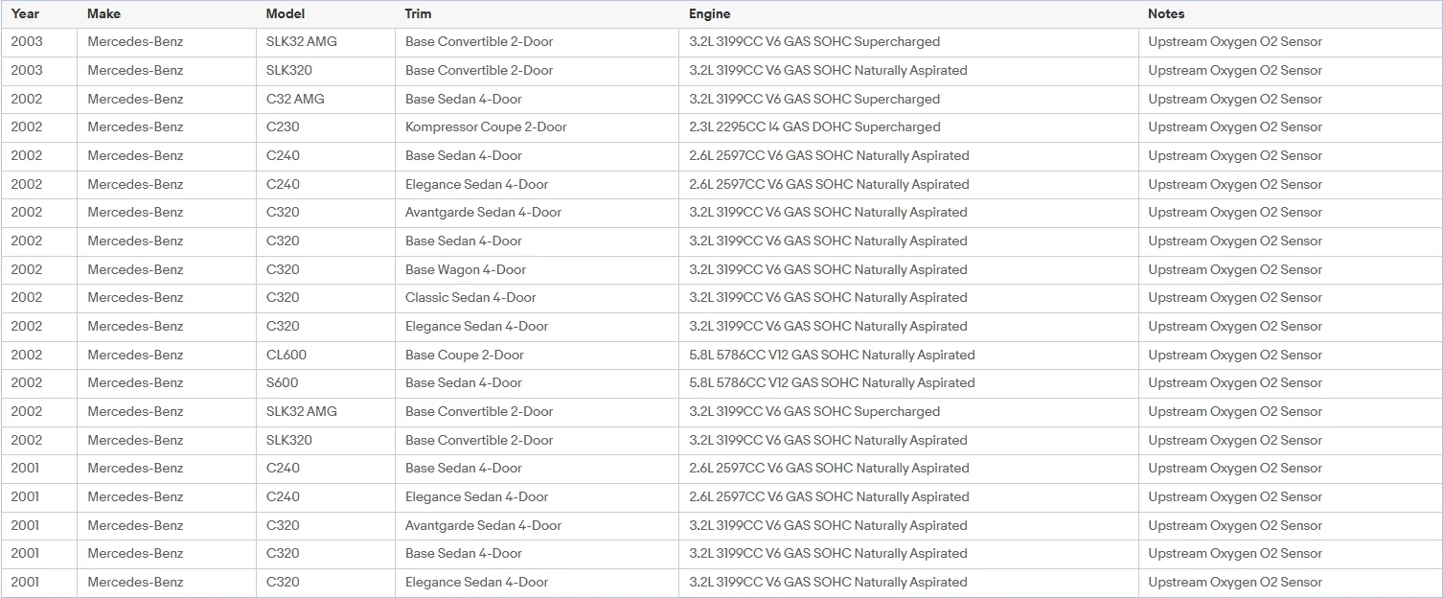Click 'Base Convertible 2-Door' in the 2002 SLK32 AMG row
This screenshot has width=1443, height=598.
tap(479, 411)
